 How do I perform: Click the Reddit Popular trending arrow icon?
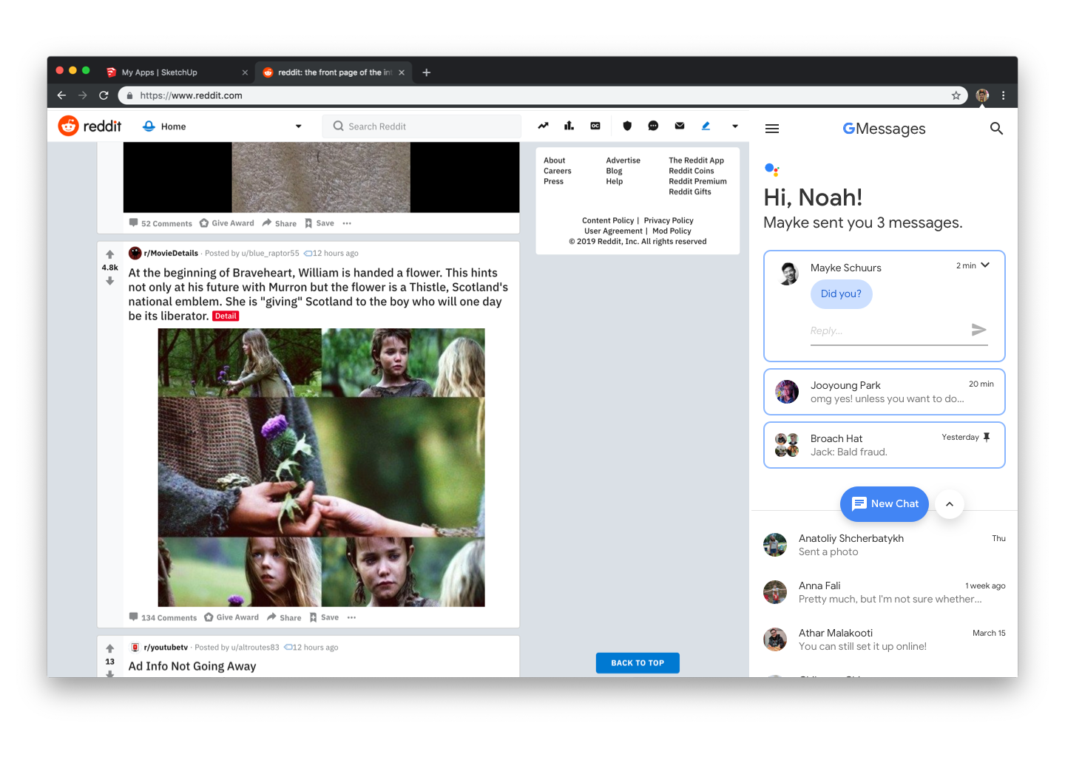pos(543,126)
